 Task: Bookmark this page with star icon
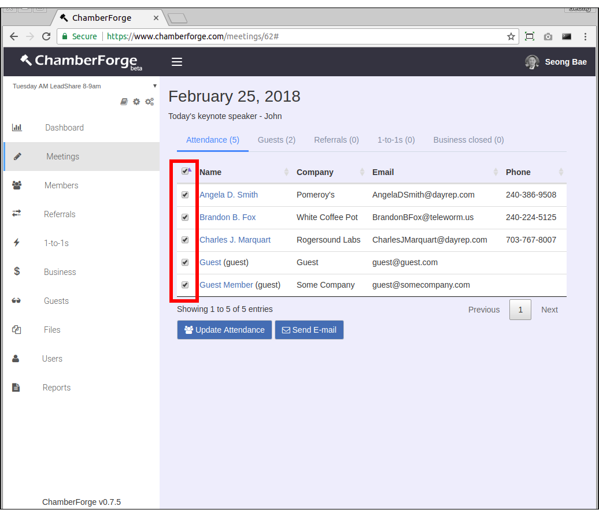pyautogui.click(x=511, y=36)
